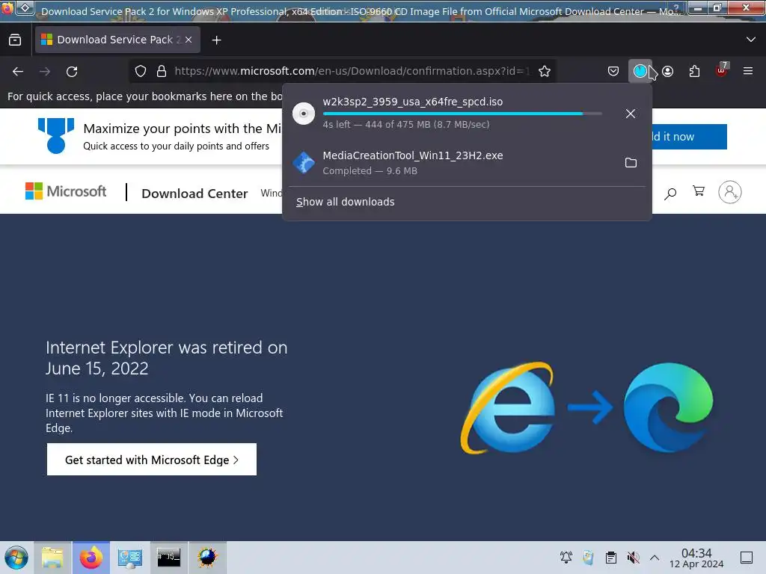This screenshot has width=766, height=574.
Task: Reload the current page
Action: (x=72, y=71)
